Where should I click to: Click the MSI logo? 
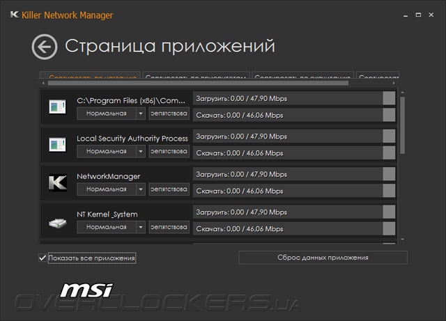86,290
